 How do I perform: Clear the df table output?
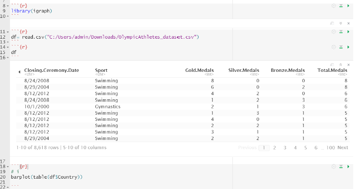point(349,65)
